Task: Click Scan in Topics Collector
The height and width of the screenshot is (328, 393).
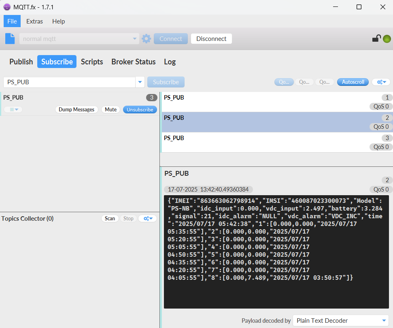Action: pos(110,218)
